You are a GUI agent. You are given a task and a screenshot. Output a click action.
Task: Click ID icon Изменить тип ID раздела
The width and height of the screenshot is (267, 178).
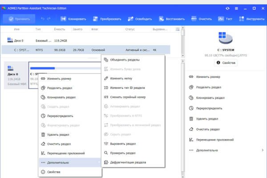(x=106, y=88)
